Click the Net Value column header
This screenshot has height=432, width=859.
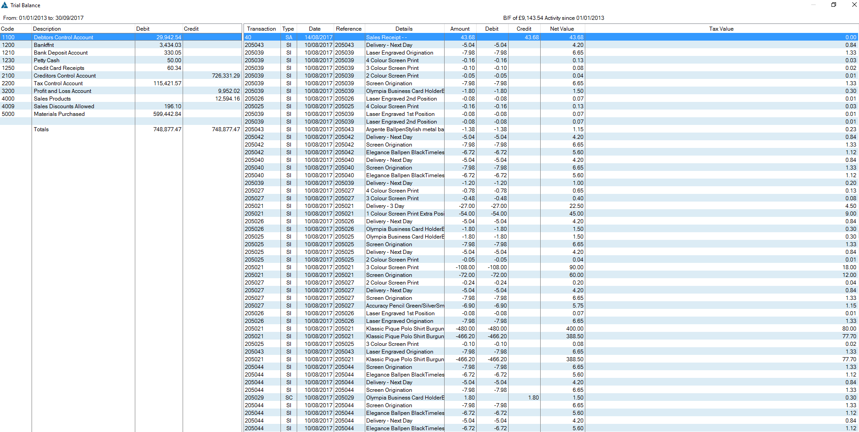tap(562, 29)
